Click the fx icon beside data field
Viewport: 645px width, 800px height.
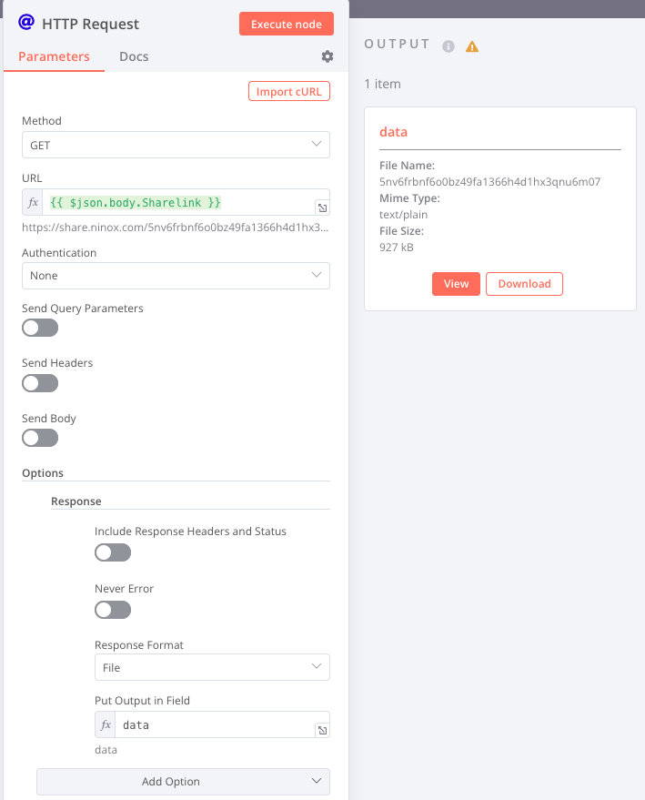tap(106, 725)
